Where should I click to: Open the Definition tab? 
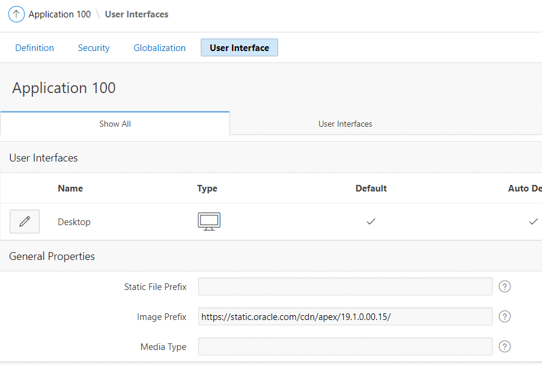(34, 48)
